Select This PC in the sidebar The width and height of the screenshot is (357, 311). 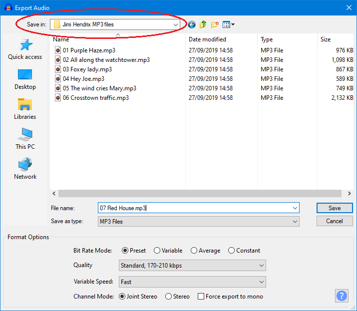click(25, 140)
